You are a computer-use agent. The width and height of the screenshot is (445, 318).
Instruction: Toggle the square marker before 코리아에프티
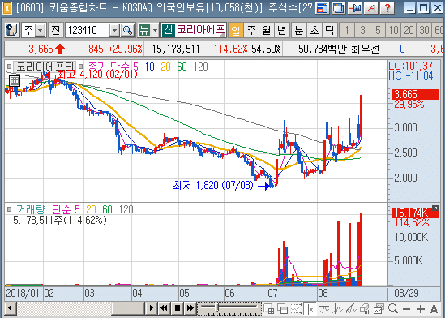(10, 67)
